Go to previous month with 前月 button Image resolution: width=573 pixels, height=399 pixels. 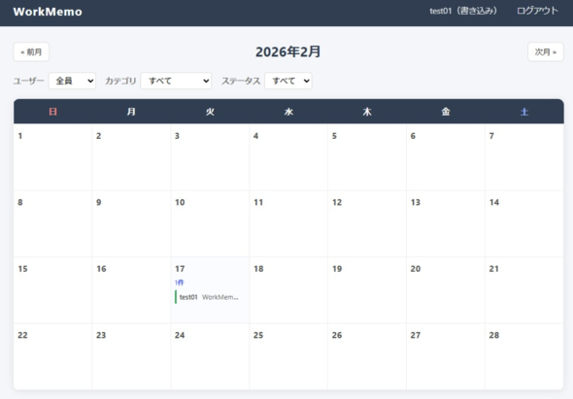coord(31,51)
